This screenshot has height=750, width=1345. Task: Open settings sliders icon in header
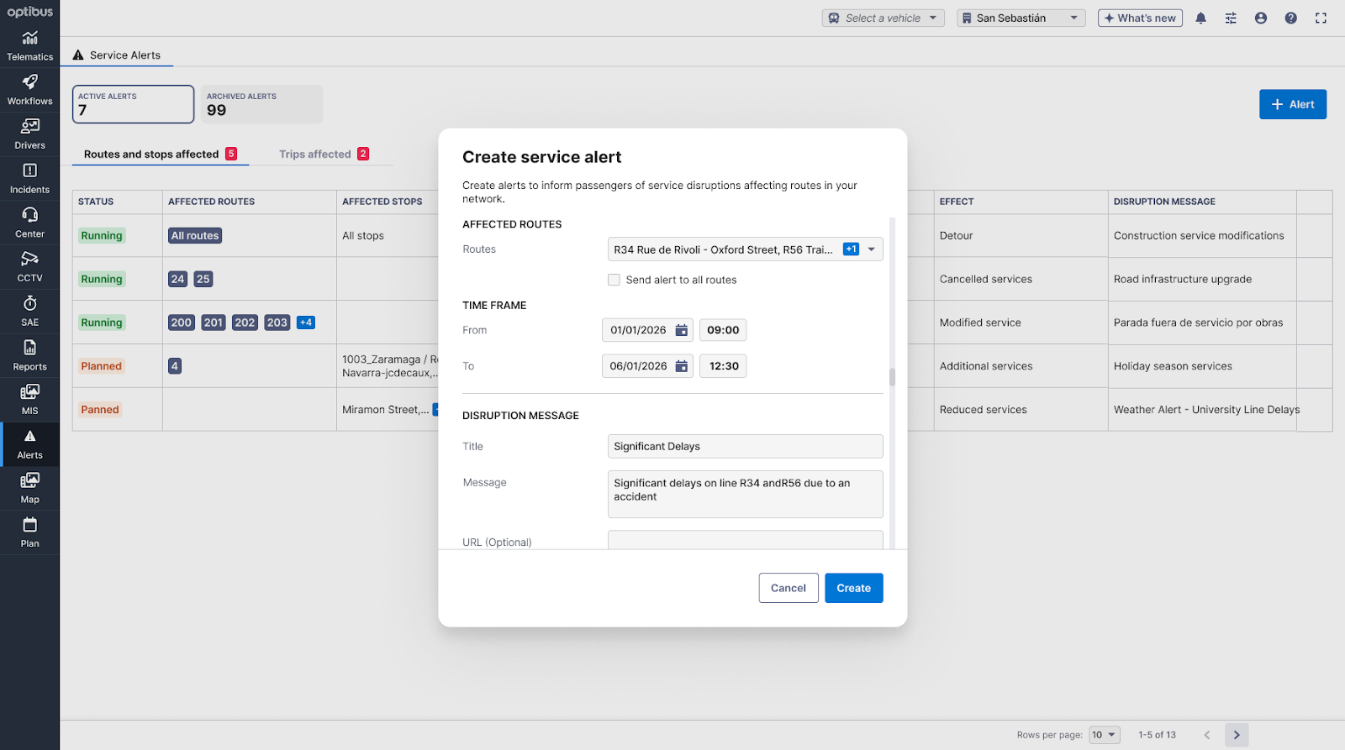(1231, 18)
